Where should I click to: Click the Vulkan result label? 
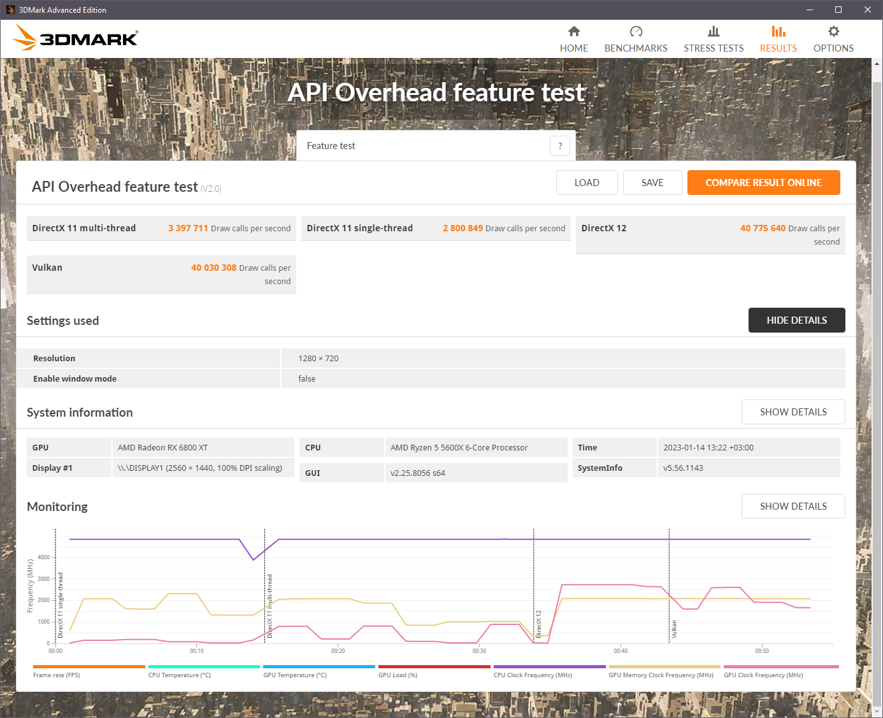pyautogui.click(x=47, y=268)
